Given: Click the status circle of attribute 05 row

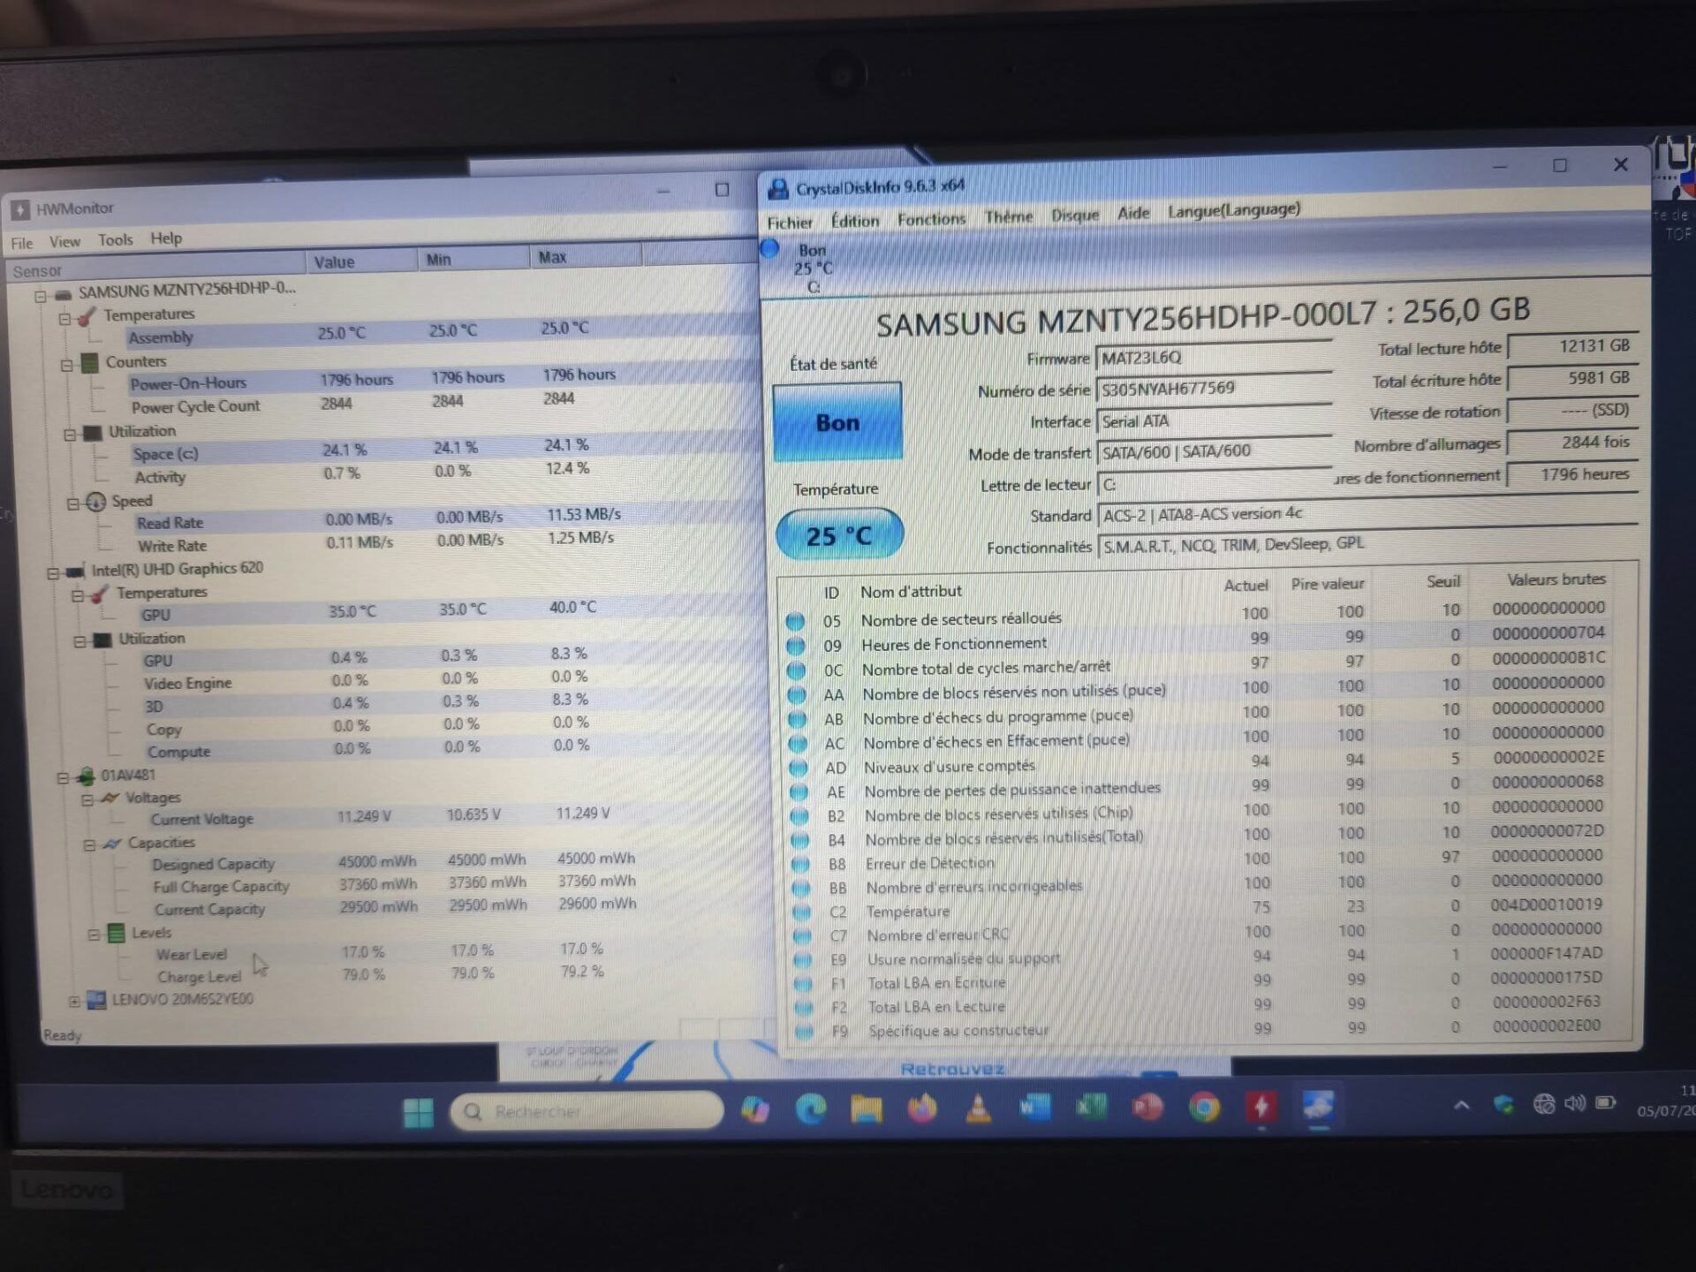Looking at the screenshot, I should pyautogui.click(x=795, y=621).
